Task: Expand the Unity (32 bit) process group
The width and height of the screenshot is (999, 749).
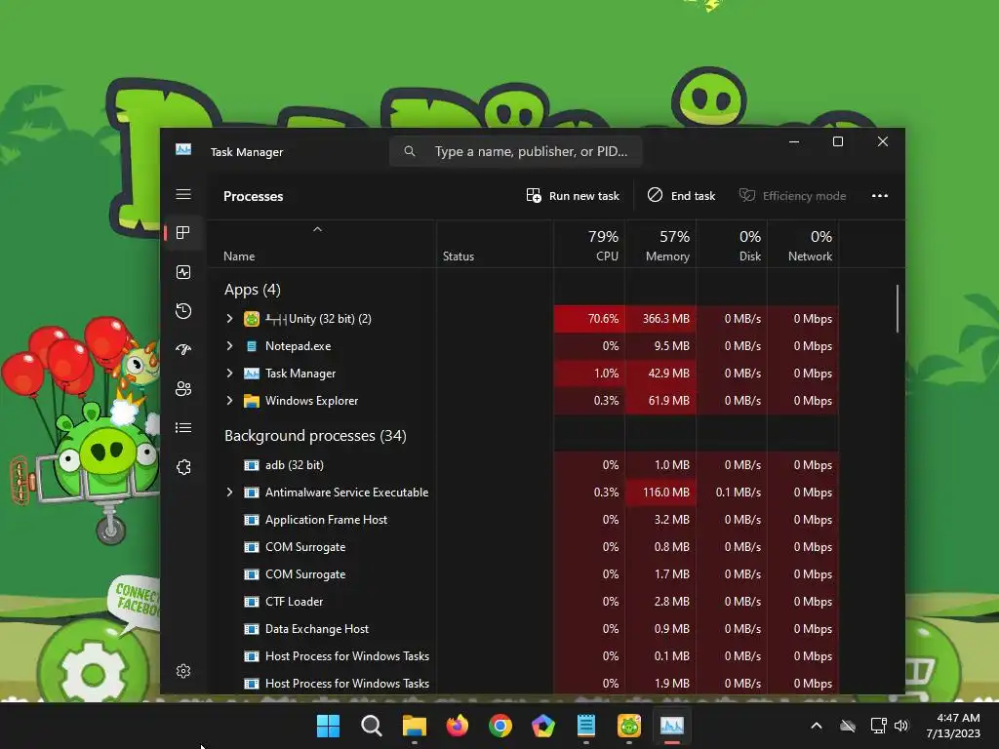Action: click(229, 319)
